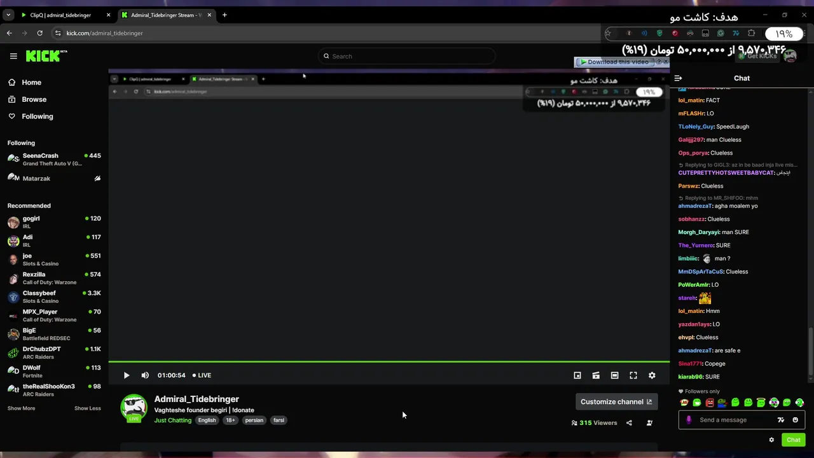Click the farsi tag under the stream title
This screenshot has width=814, height=458.
pos(279,420)
